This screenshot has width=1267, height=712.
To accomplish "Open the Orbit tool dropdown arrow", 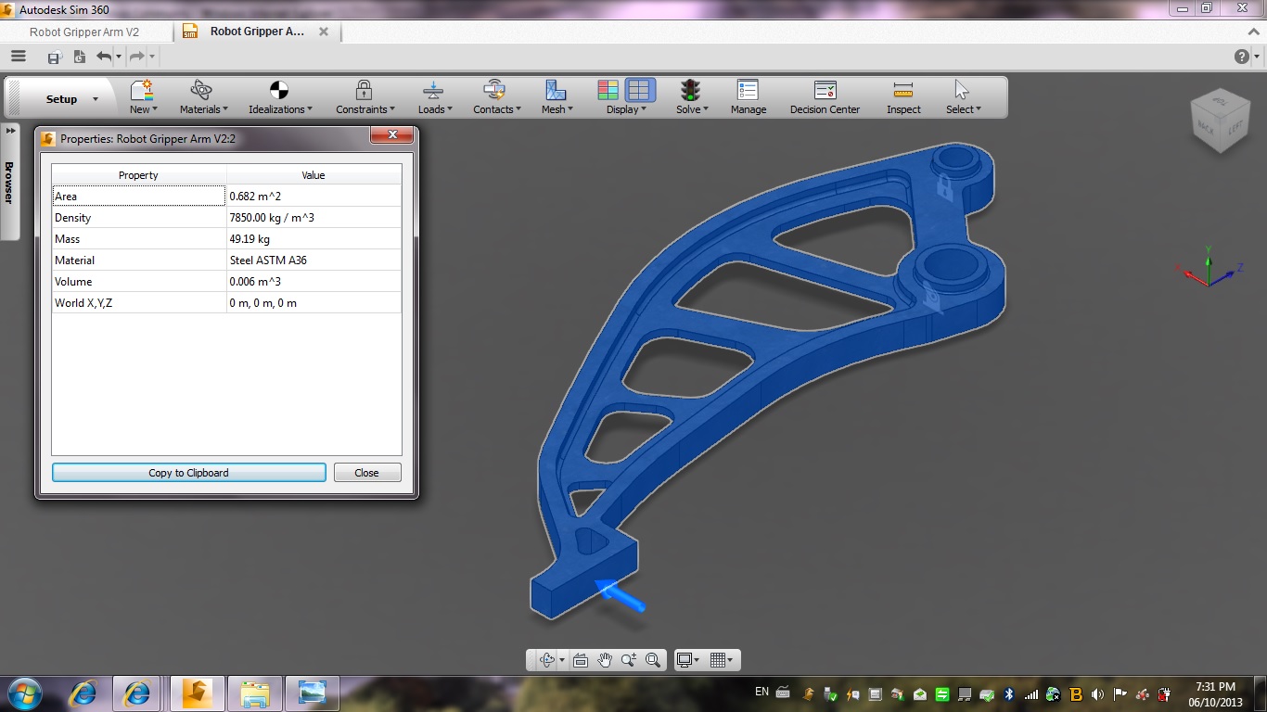I will click(562, 661).
